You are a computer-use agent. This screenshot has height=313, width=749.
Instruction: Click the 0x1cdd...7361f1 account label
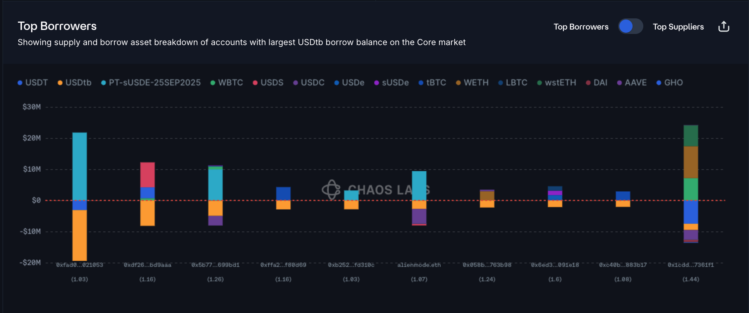(x=691, y=265)
